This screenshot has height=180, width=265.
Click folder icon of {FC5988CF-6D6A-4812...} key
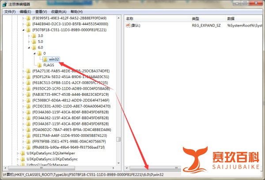coord(28,100)
